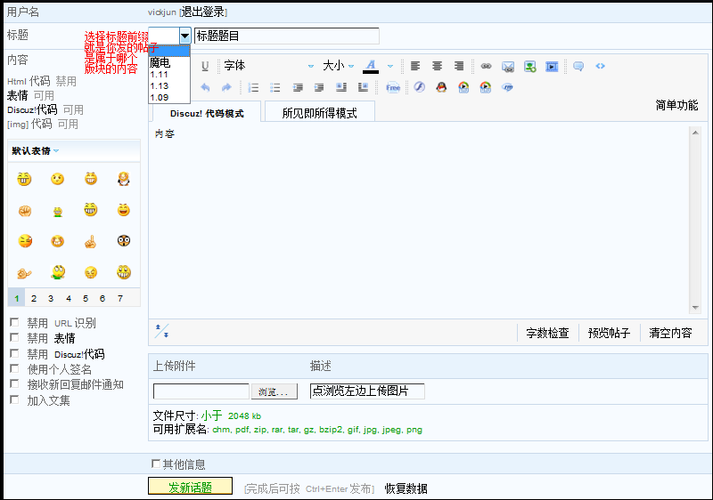Image resolution: width=713 pixels, height=500 pixels.
Task: Open the font color picker swatch
Action: coord(371,66)
